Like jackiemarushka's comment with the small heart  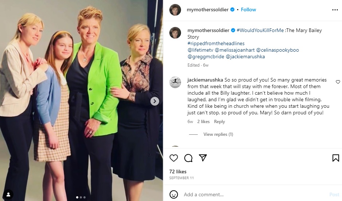point(338,82)
